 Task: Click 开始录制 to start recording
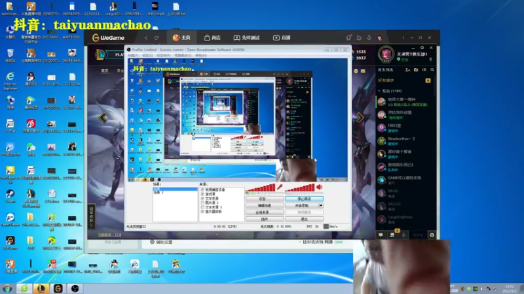click(x=302, y=206)
